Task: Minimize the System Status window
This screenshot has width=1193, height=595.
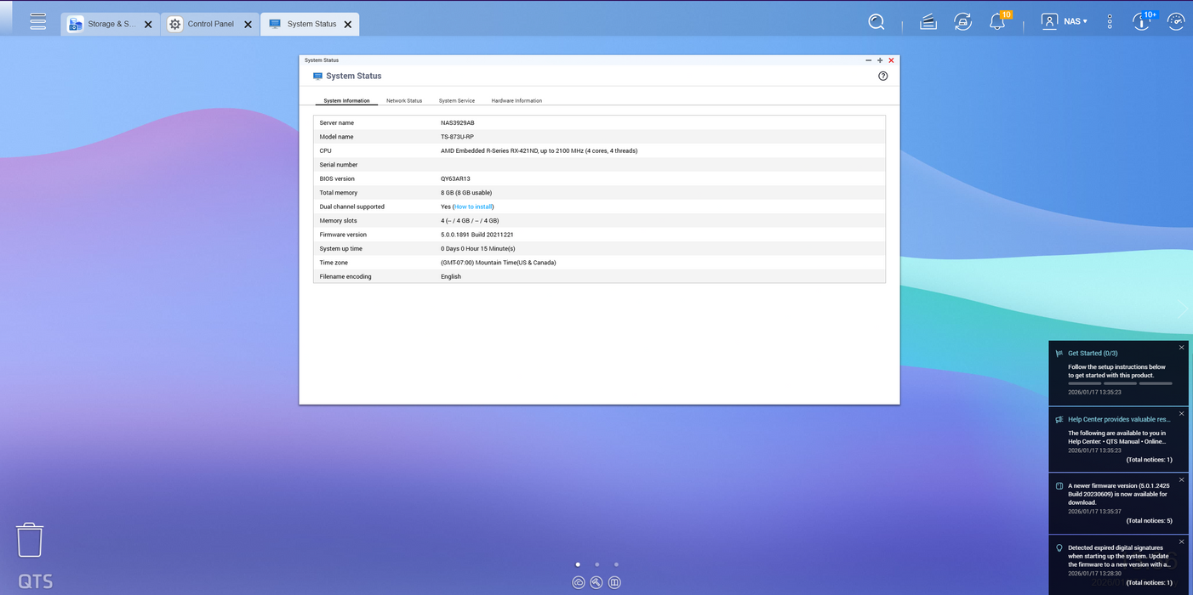Action: 868,60
